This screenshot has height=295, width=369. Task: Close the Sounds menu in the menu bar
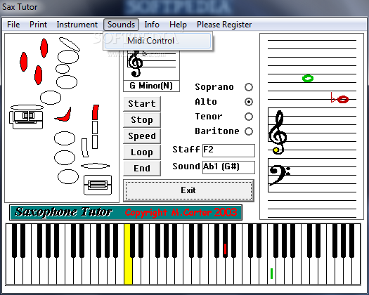[x=121, y=25]
